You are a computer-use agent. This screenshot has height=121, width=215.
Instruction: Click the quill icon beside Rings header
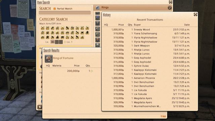(x=98, y=7)
